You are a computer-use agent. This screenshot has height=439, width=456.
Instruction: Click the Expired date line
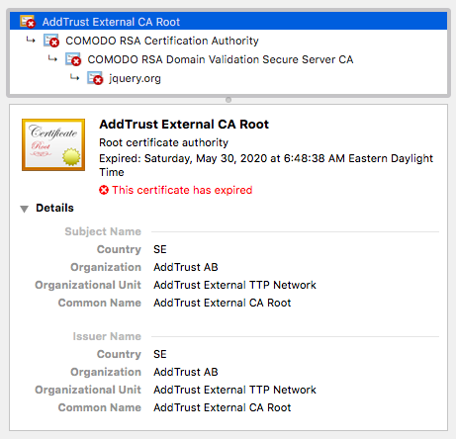266,165
